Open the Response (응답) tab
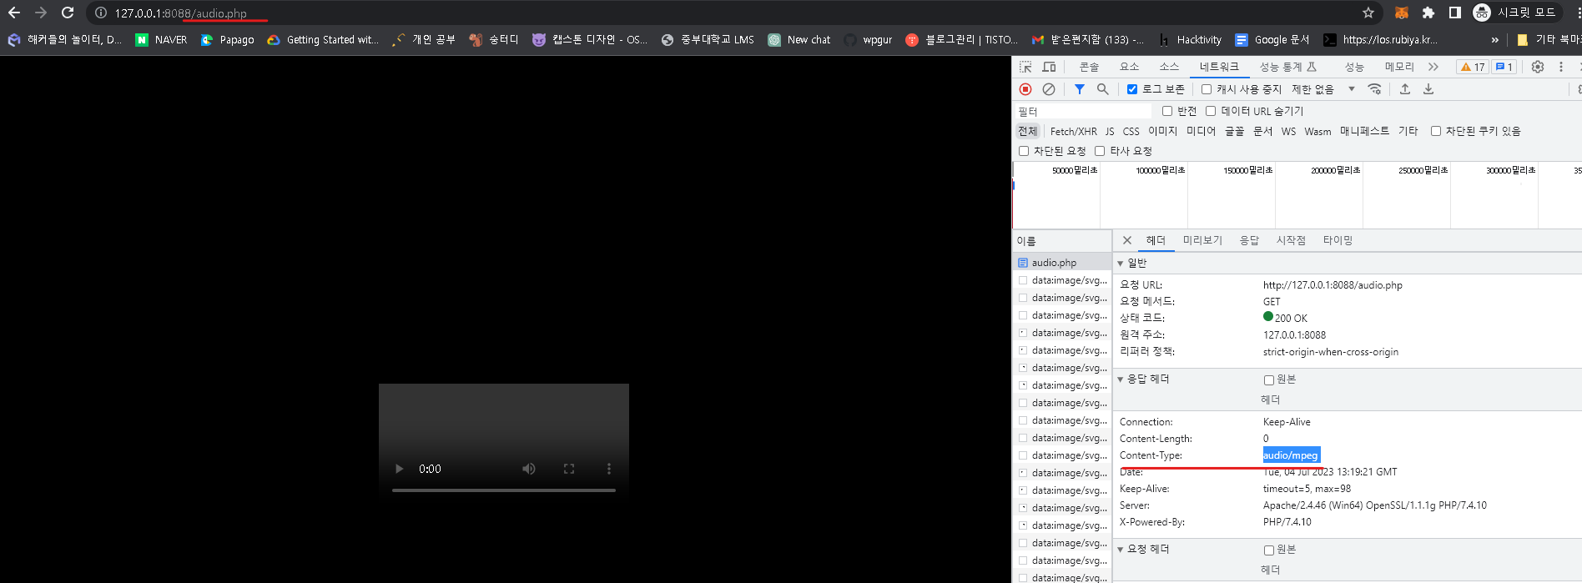The image size is (1582, 583). (1249, 240)
